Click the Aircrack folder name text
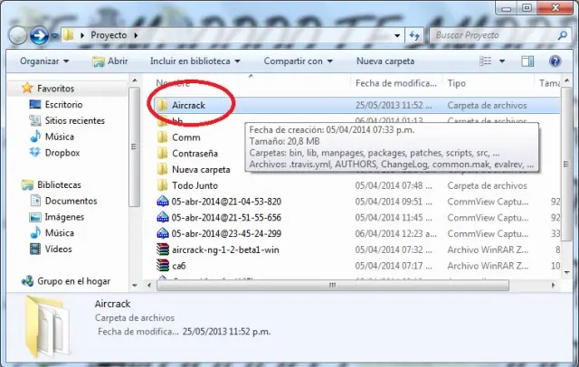Screen dimensions: 579x367 coord(188,106)
